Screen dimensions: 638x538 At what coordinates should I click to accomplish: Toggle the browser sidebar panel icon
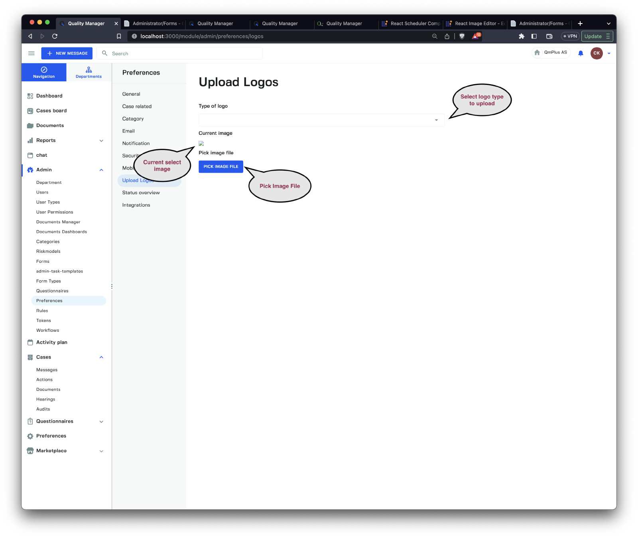point(534,36)
